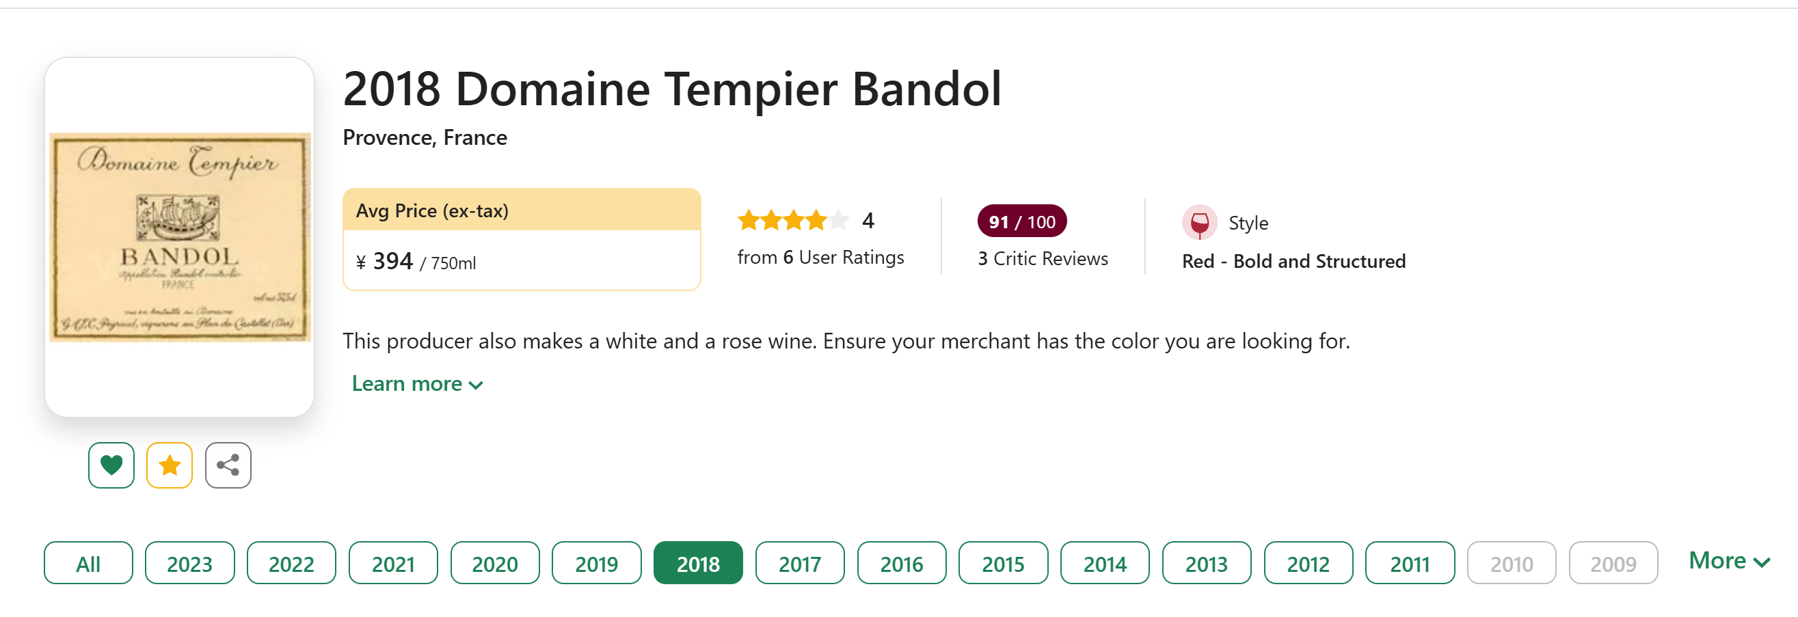
Task: Click the Domaine Tempier label thumbnail
Action: coord(179,237)
